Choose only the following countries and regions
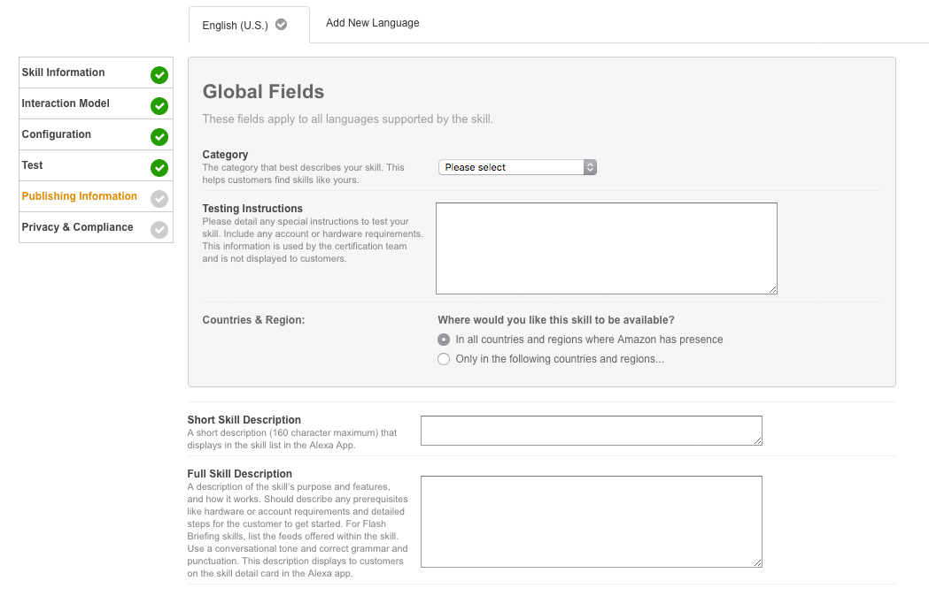The image size is (929, 596). (444, 359)
